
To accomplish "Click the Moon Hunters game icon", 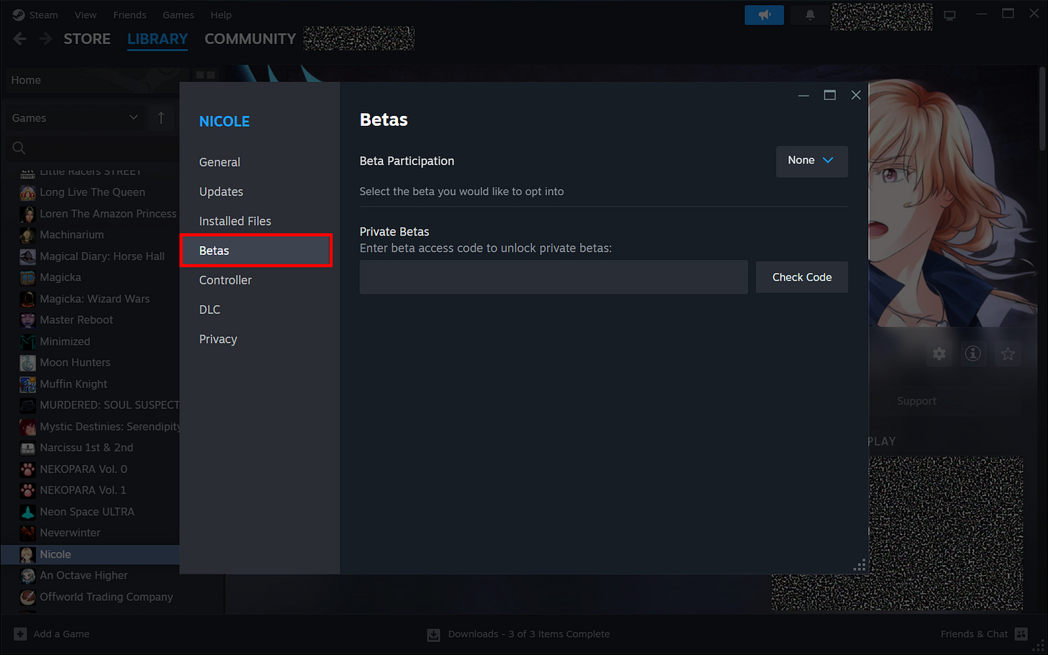I will tap(27, 363).
